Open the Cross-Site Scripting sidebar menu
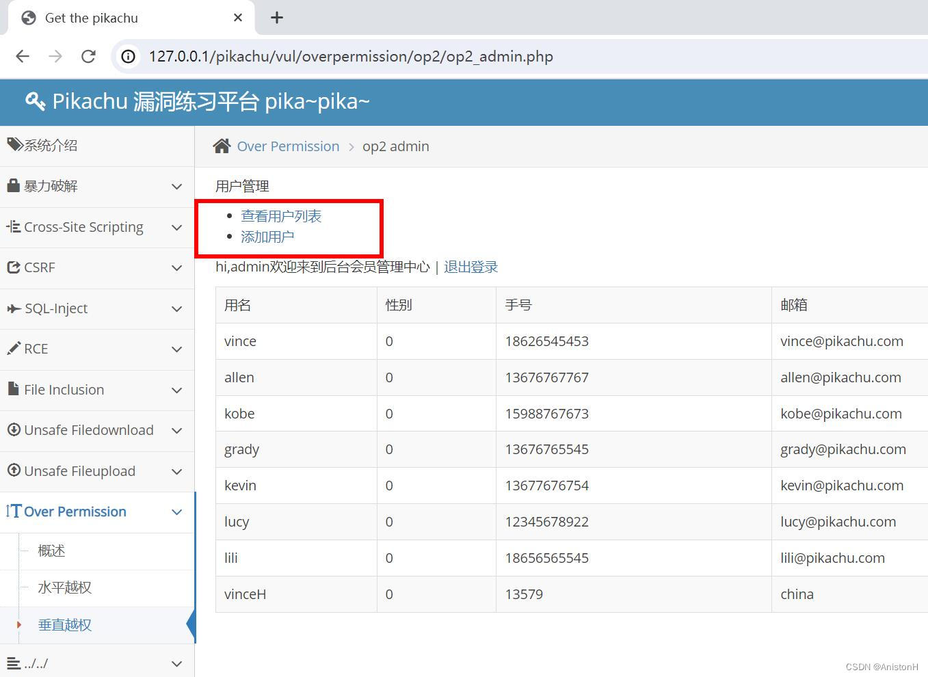 coord(97,227)
